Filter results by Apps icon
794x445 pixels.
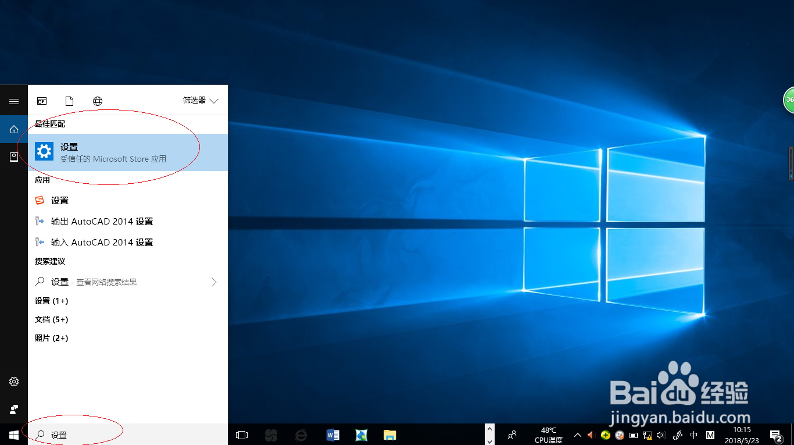pos(42,101)
